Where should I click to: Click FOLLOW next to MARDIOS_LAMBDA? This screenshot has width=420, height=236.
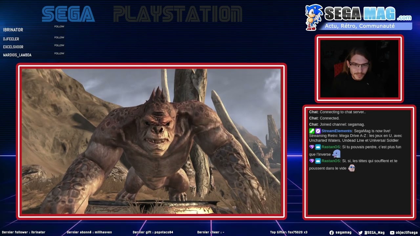click(59, 53)
